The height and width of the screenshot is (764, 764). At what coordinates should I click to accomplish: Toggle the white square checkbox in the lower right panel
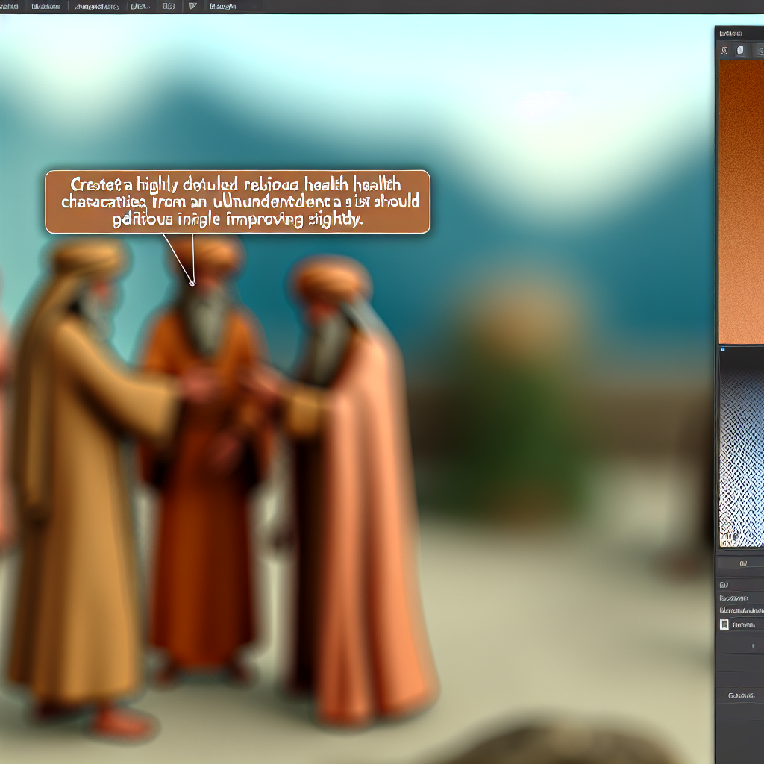724,624
